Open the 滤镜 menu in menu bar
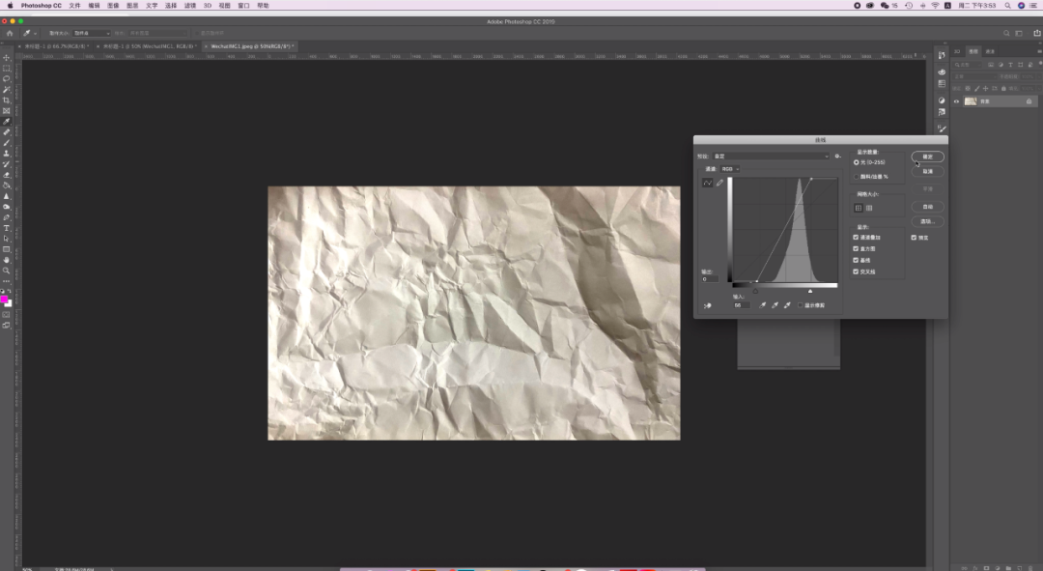The height and width of the screenshot is (571, 1043). 190,5
